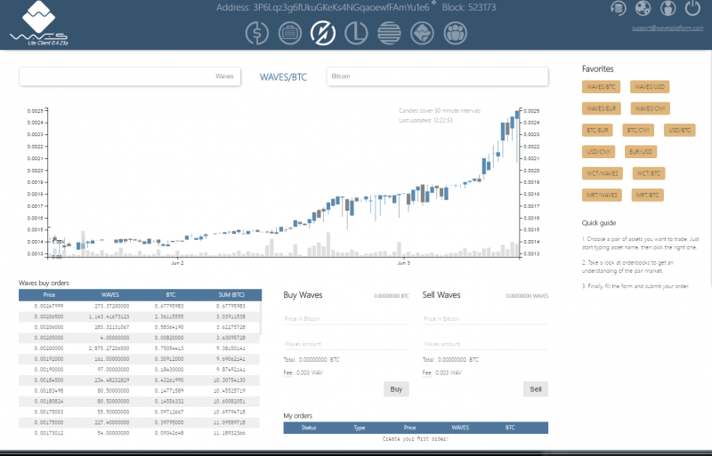Click the Price column header in buy orders
The width and height of the screenshot is (712, 456).
(x=49, y=295)
